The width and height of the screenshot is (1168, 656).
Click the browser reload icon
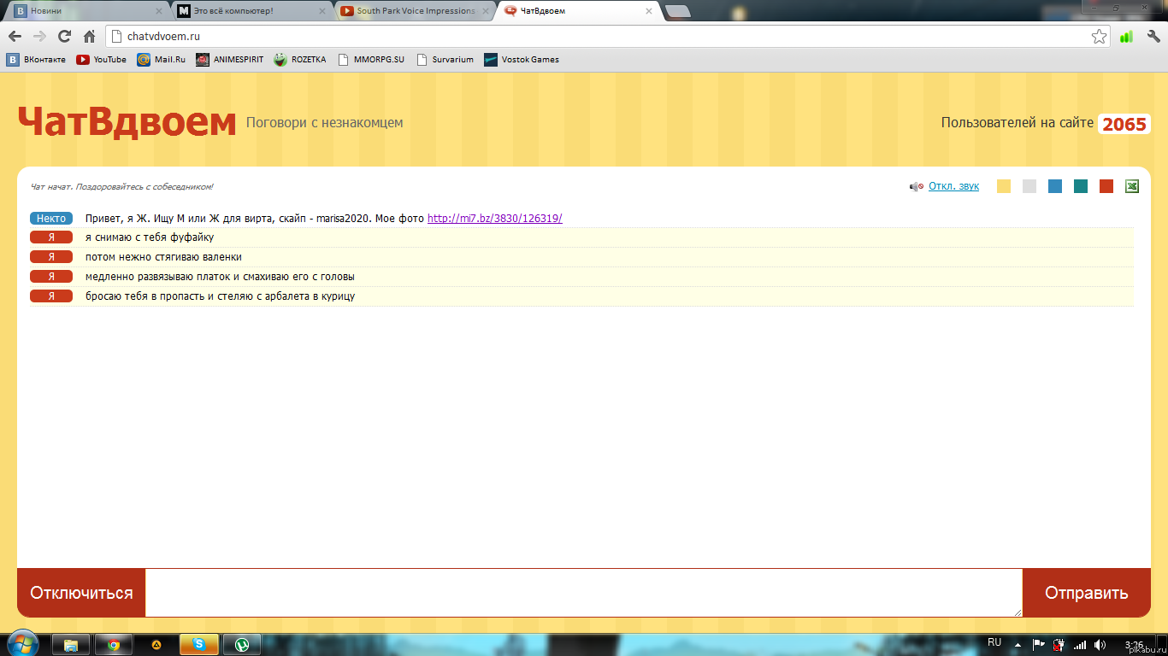[64, 37]
